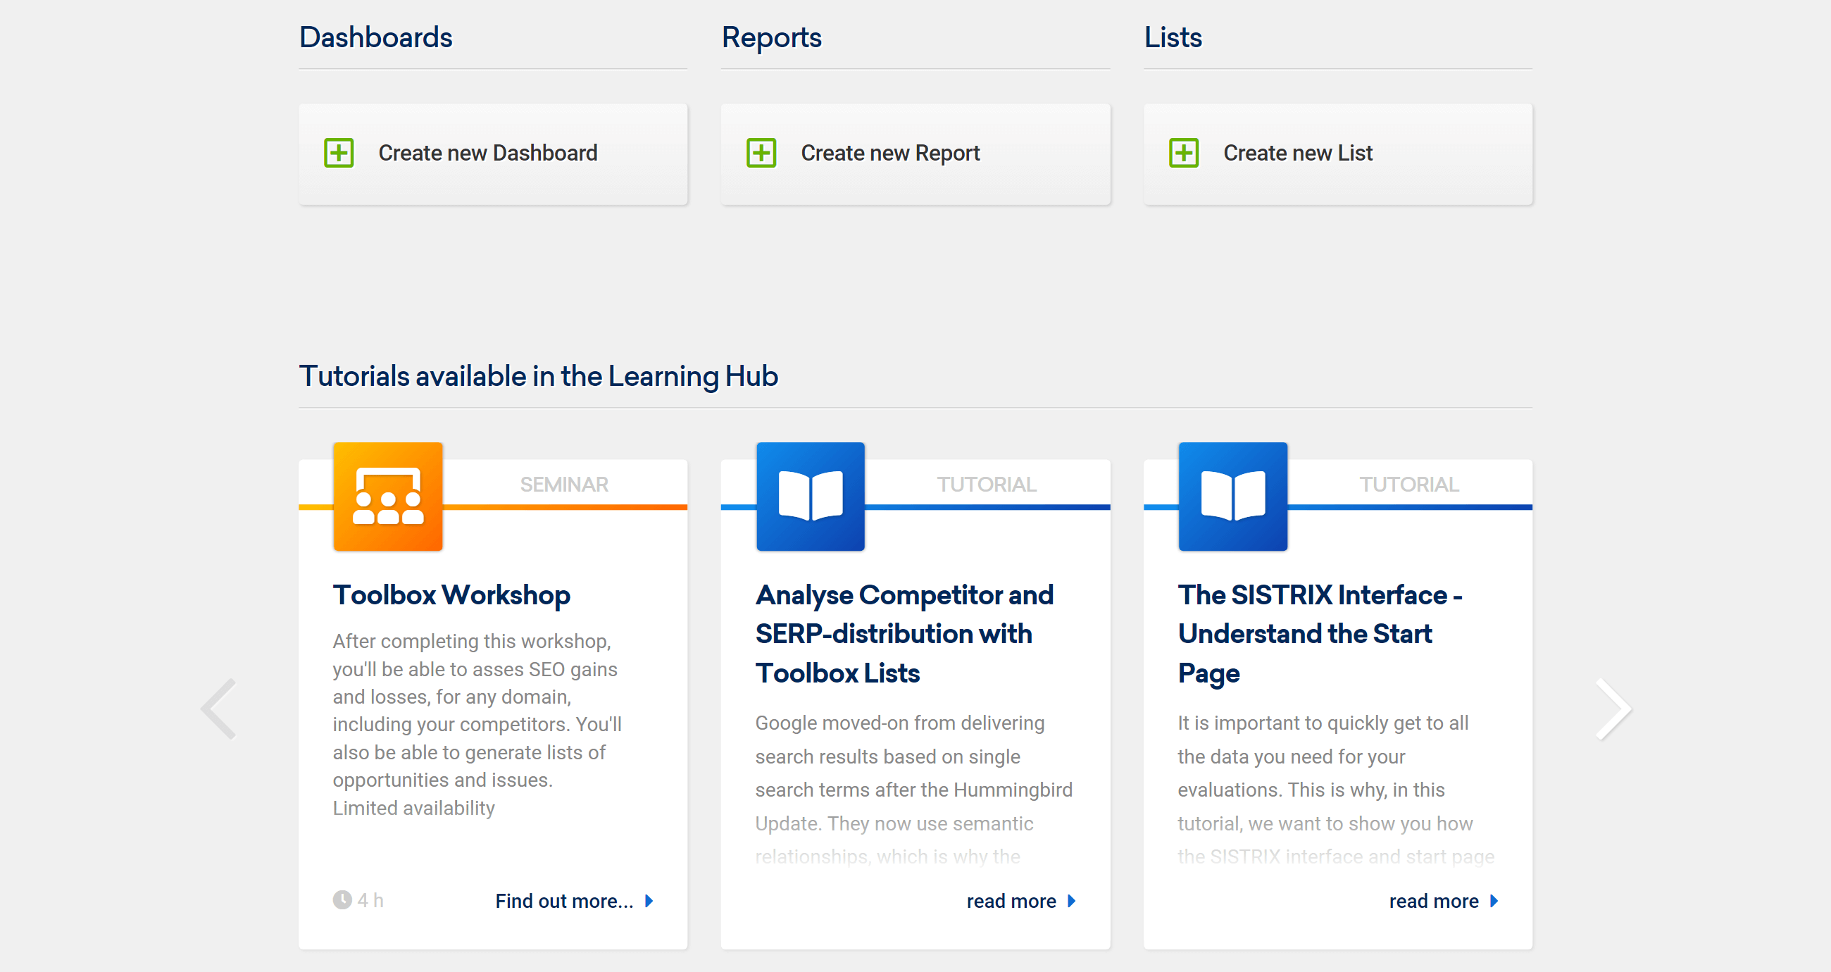Follow the Find out more... link
Image resolution: width=1831 pixels, height=972 pixels.
click(564, 901)
